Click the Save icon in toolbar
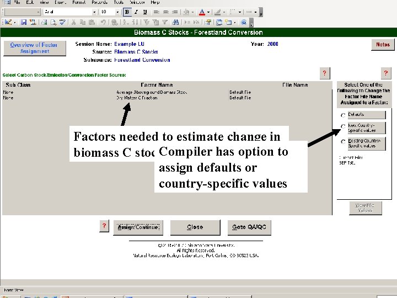 tap(24, 22)
